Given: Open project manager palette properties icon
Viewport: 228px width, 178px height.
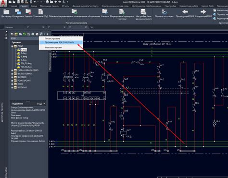Looking at the screenshot, I should (x=6, y=38).
